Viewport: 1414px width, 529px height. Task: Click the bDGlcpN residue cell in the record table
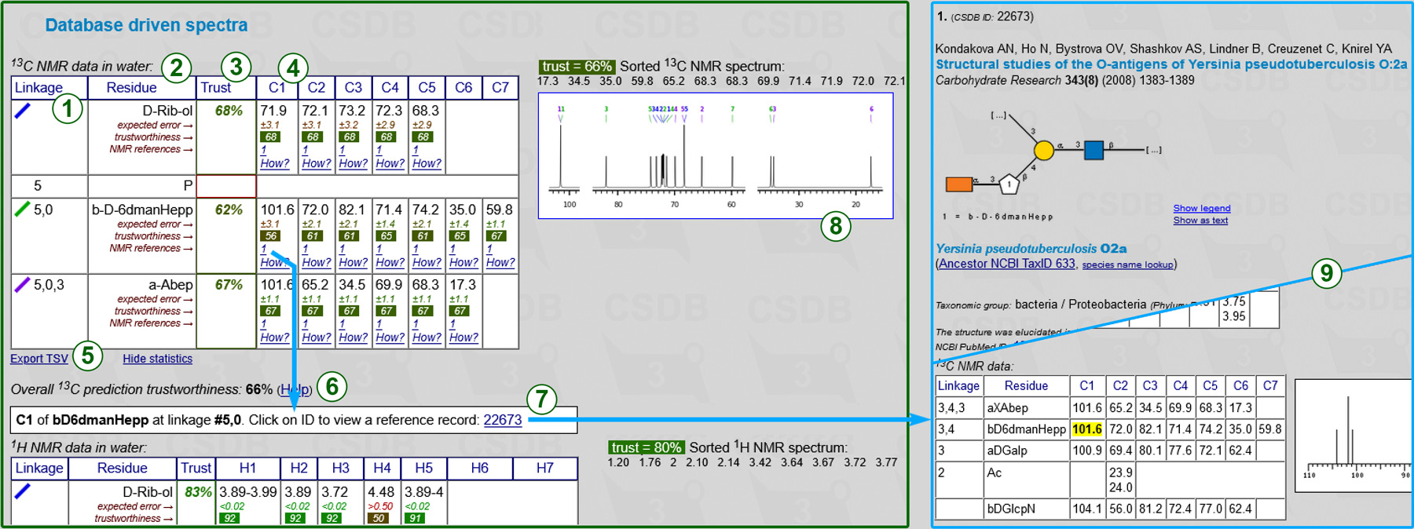pos(1026,509)
